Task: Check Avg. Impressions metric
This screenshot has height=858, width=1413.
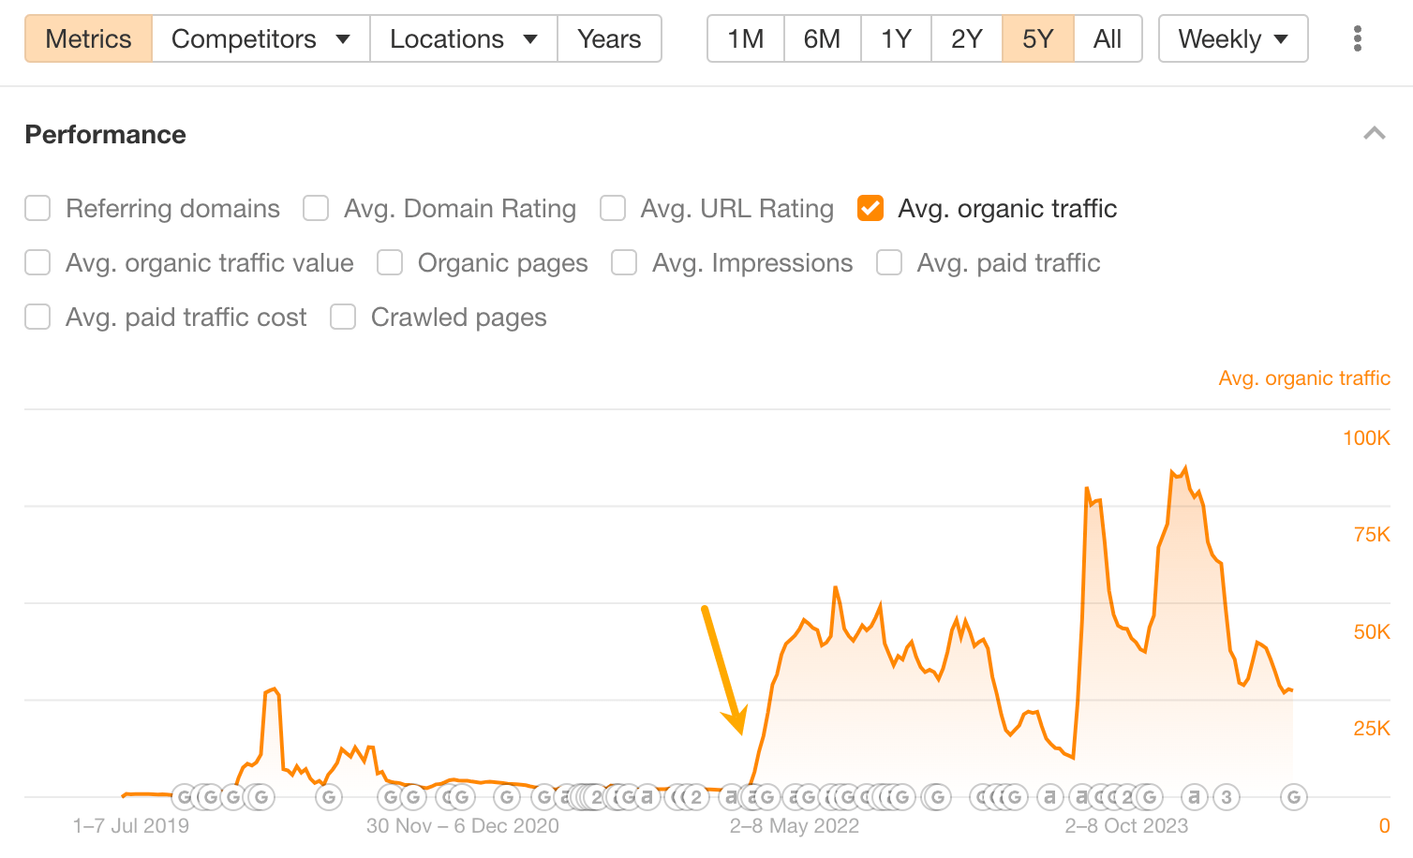Action: tap(624, 262)
